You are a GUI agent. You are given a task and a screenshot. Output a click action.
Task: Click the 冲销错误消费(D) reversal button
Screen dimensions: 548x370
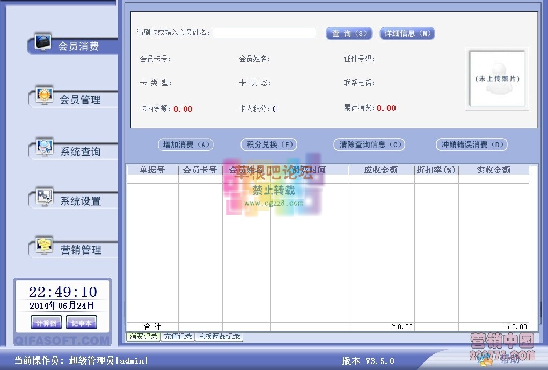[471, 144]
